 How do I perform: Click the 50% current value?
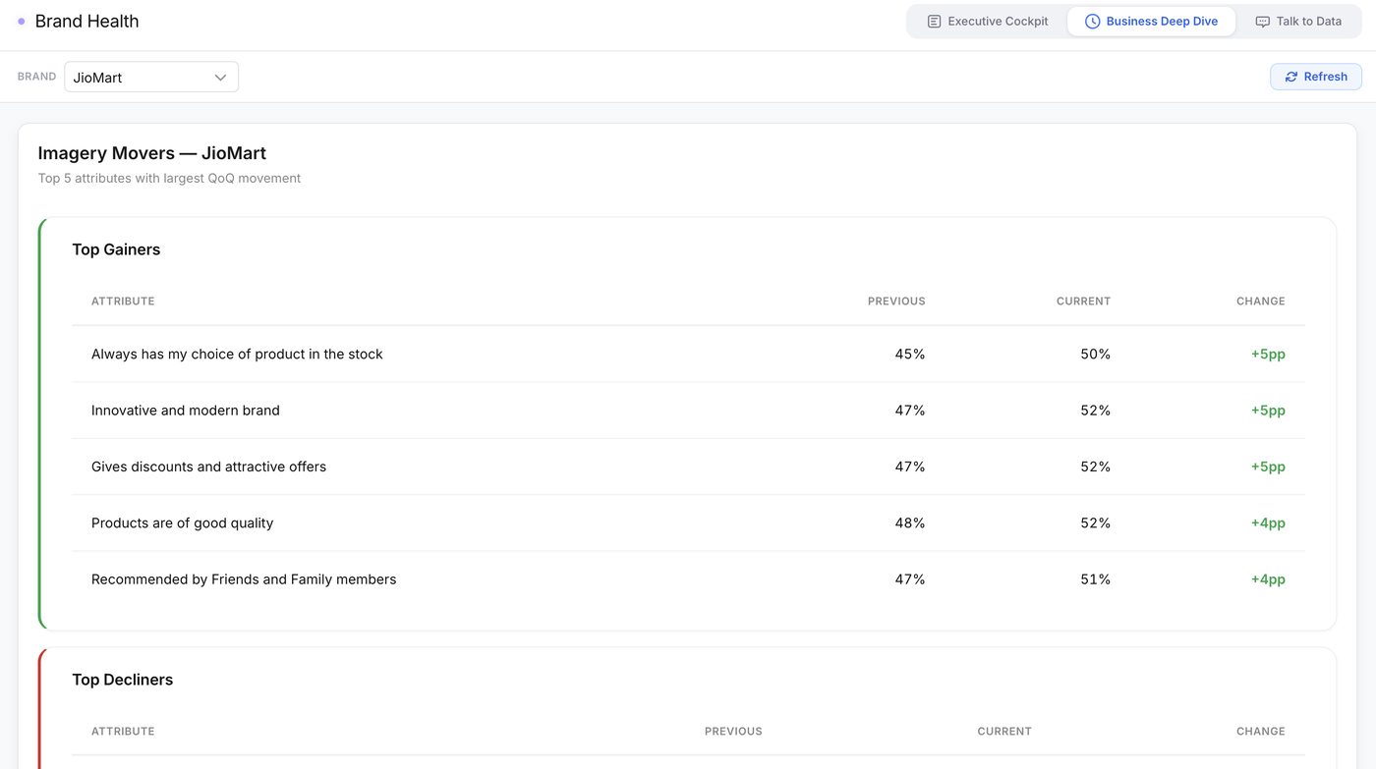1096,355
